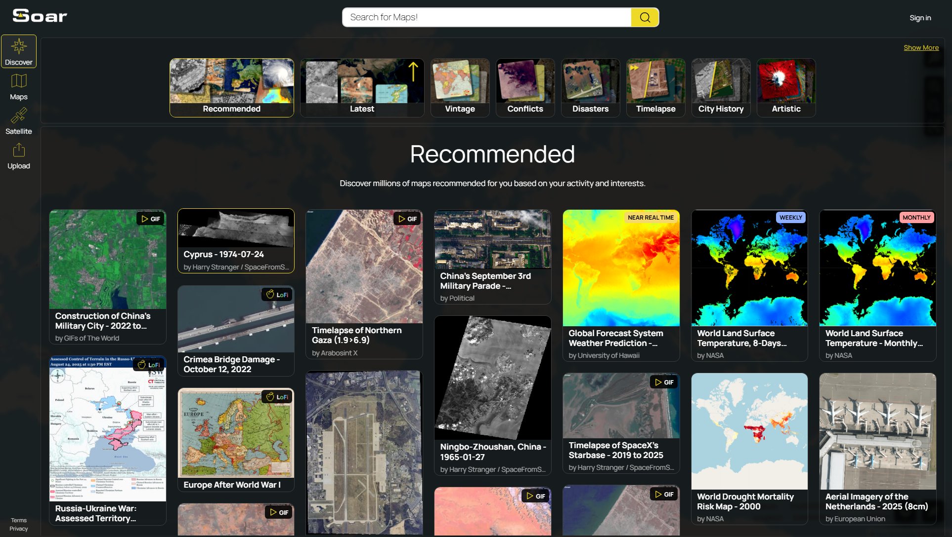The height and width of the screenshot is (537, 952).
Task: Click LoFi badge on Russia-Ukraine War map
Action: (149, 365)
